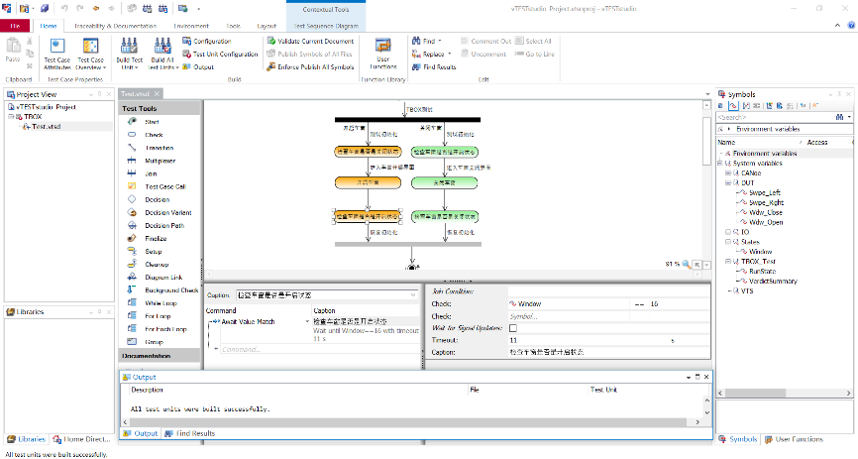The image size is (858, 459).
Task: Open Test Unit Configuration
Action: tap(220, 55)
